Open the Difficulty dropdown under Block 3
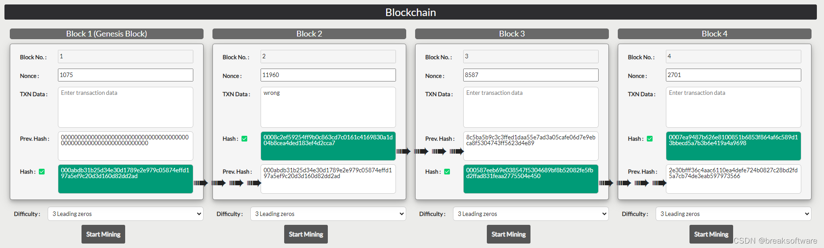 pyautogui.click(x=531, y=214)
